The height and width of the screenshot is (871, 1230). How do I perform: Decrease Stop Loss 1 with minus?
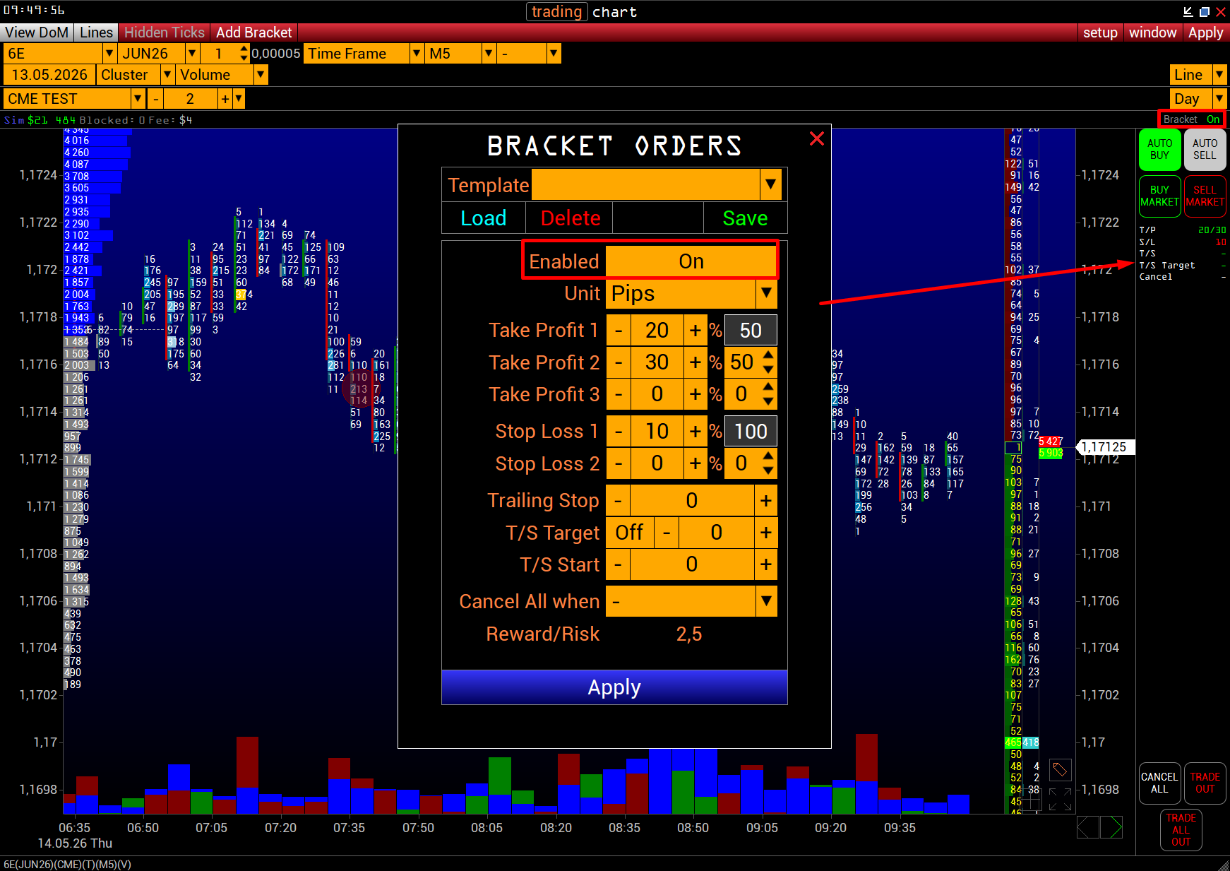[619, 431]
